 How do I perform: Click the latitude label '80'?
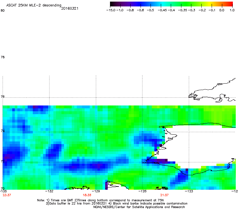coord(3,11)
